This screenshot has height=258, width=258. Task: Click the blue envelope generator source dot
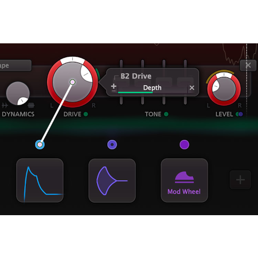point(40,144)
